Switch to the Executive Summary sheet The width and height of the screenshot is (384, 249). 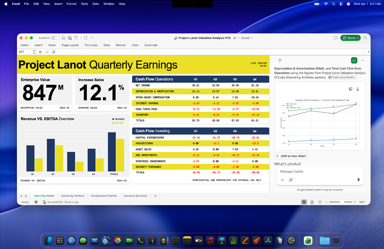pyautogui.click(x=135, y=196)
